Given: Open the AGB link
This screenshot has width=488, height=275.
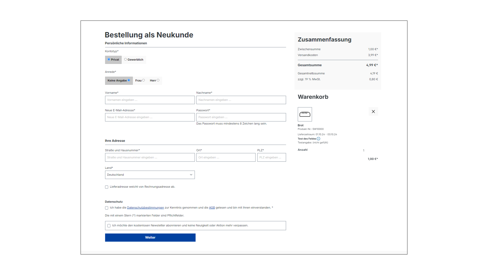Looking at the screenshot, I should pos(212,208).
